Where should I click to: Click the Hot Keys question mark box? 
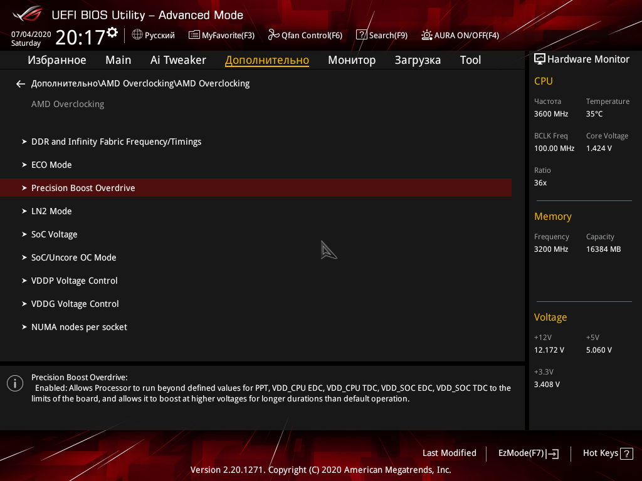[x=626, y=453]
